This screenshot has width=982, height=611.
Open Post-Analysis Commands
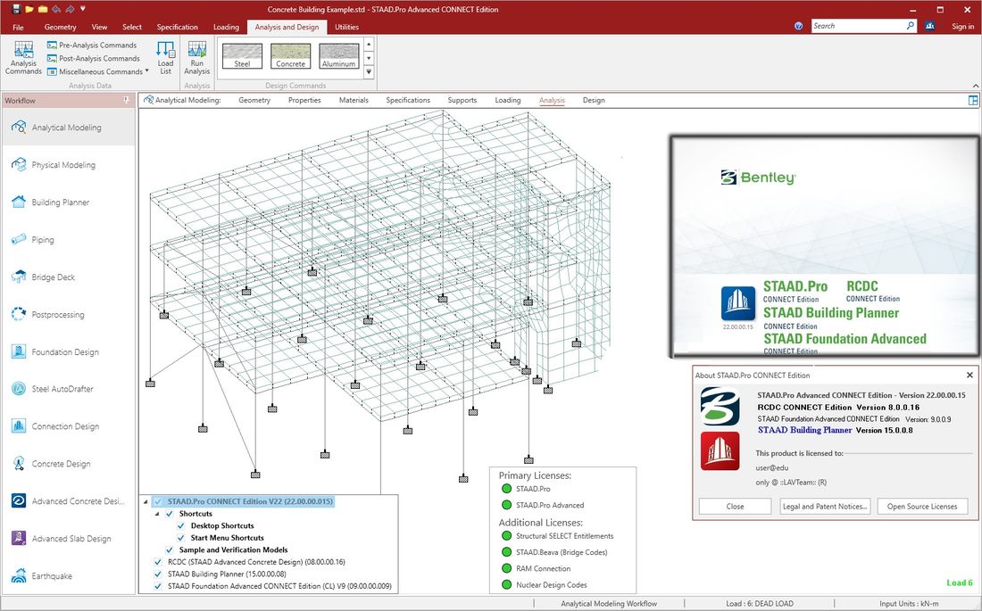pyautogui.click(x=94, y=58)
